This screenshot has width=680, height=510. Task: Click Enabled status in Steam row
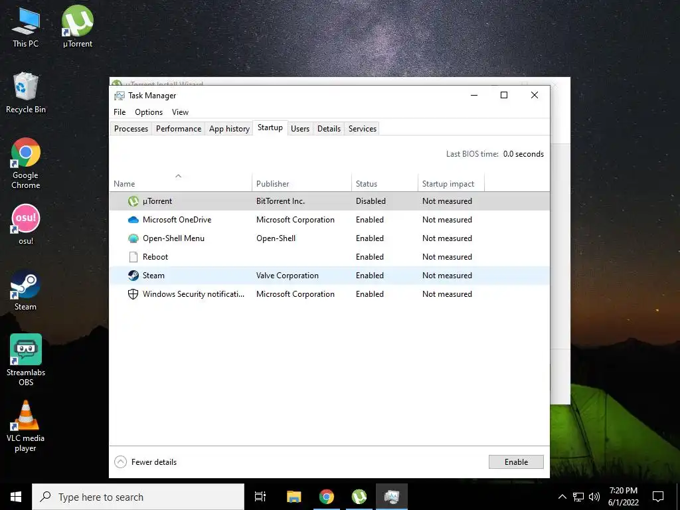pyautogui.click(x=370, y=276)
